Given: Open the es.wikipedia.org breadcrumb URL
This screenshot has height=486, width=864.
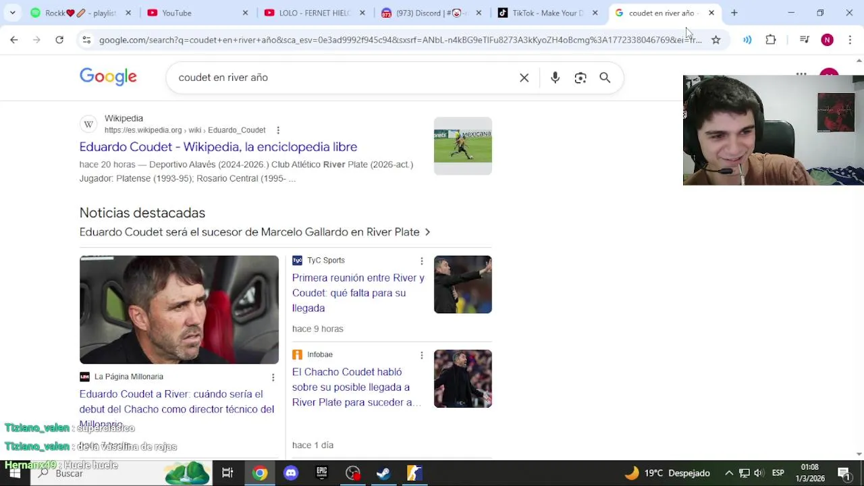Looking at the screenshot, I should 185,130.
